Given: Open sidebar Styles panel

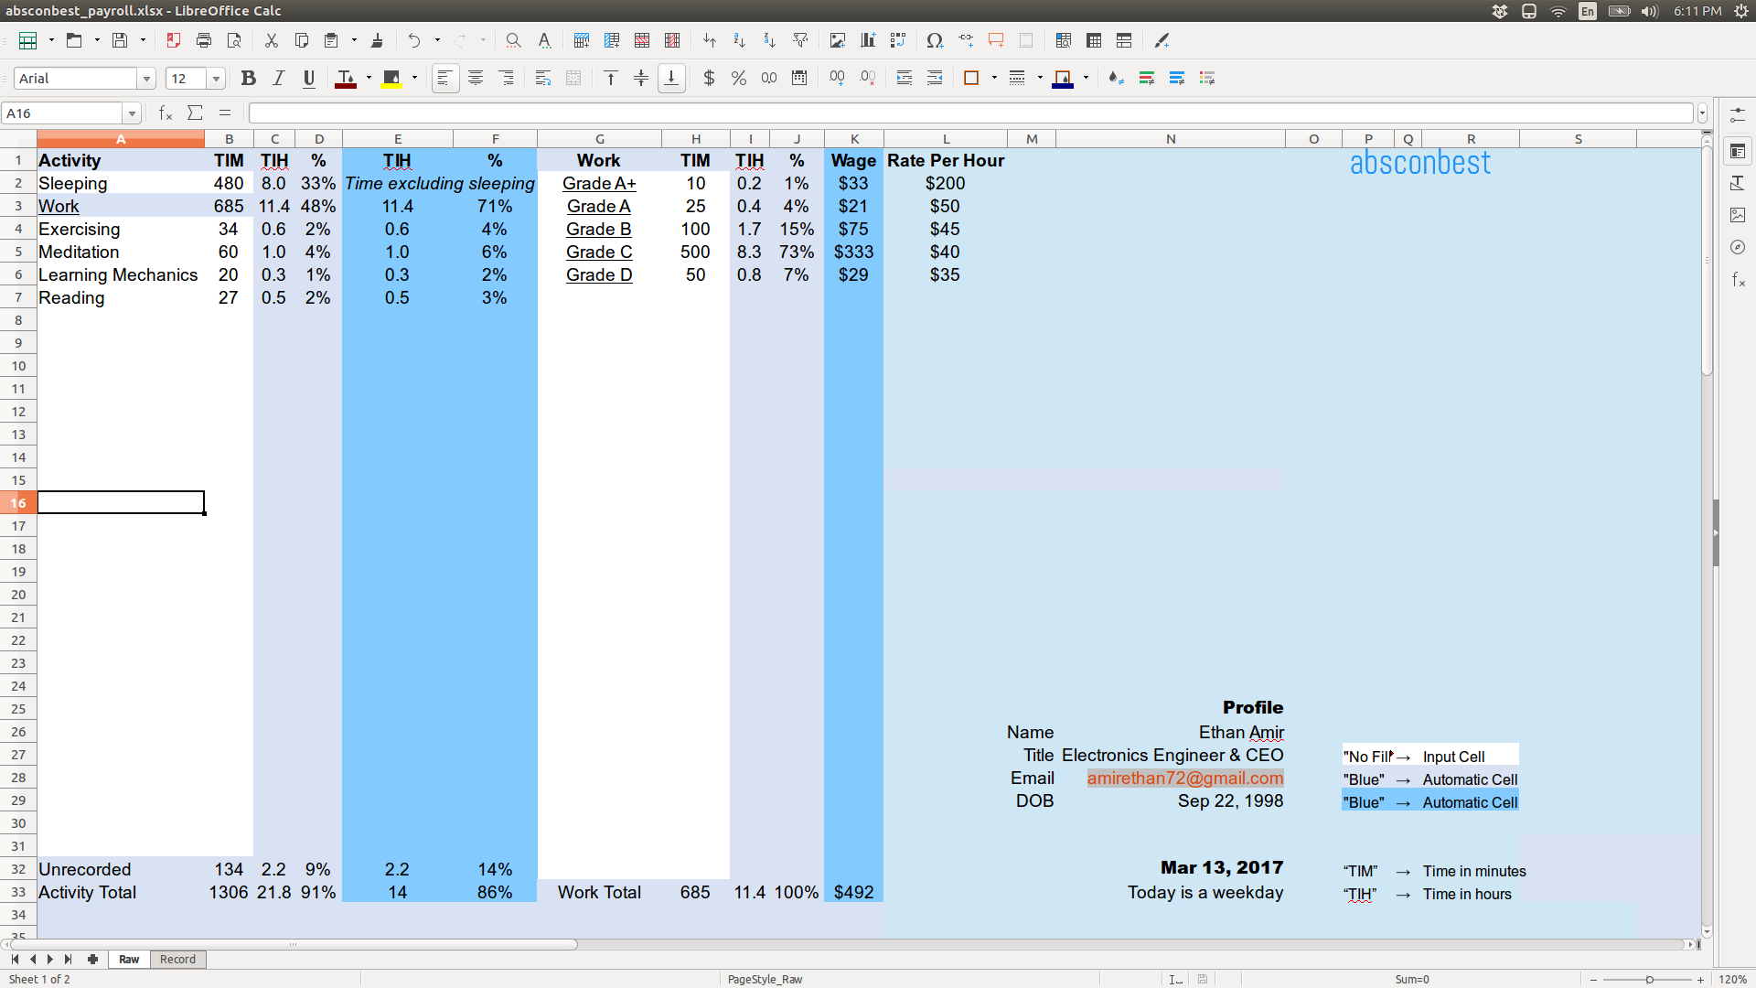Looking at the screenshot, I should pos(1738,183).
